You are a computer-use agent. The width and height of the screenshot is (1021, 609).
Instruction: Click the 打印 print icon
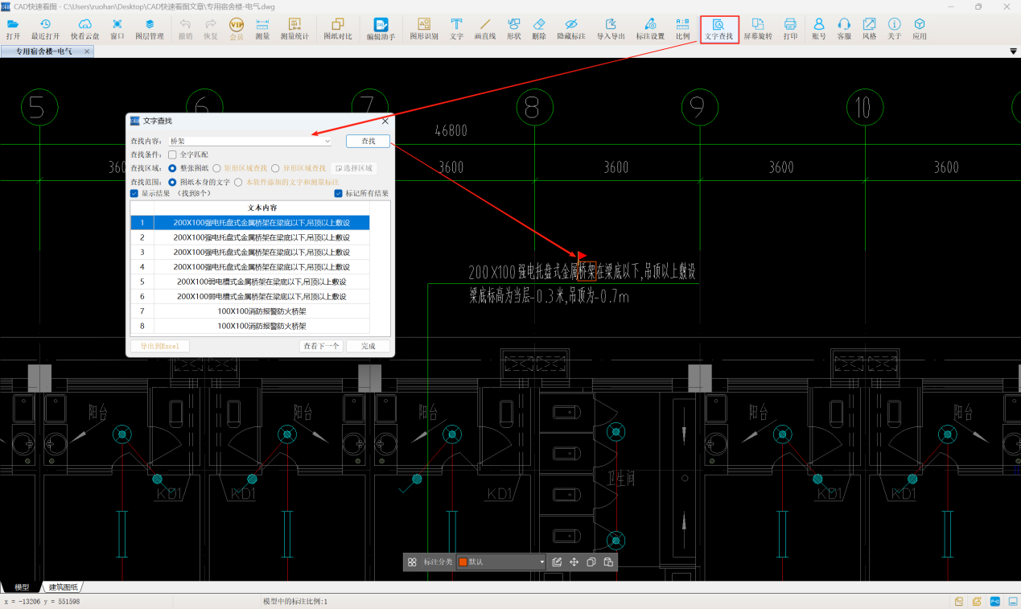pos(790,29)
